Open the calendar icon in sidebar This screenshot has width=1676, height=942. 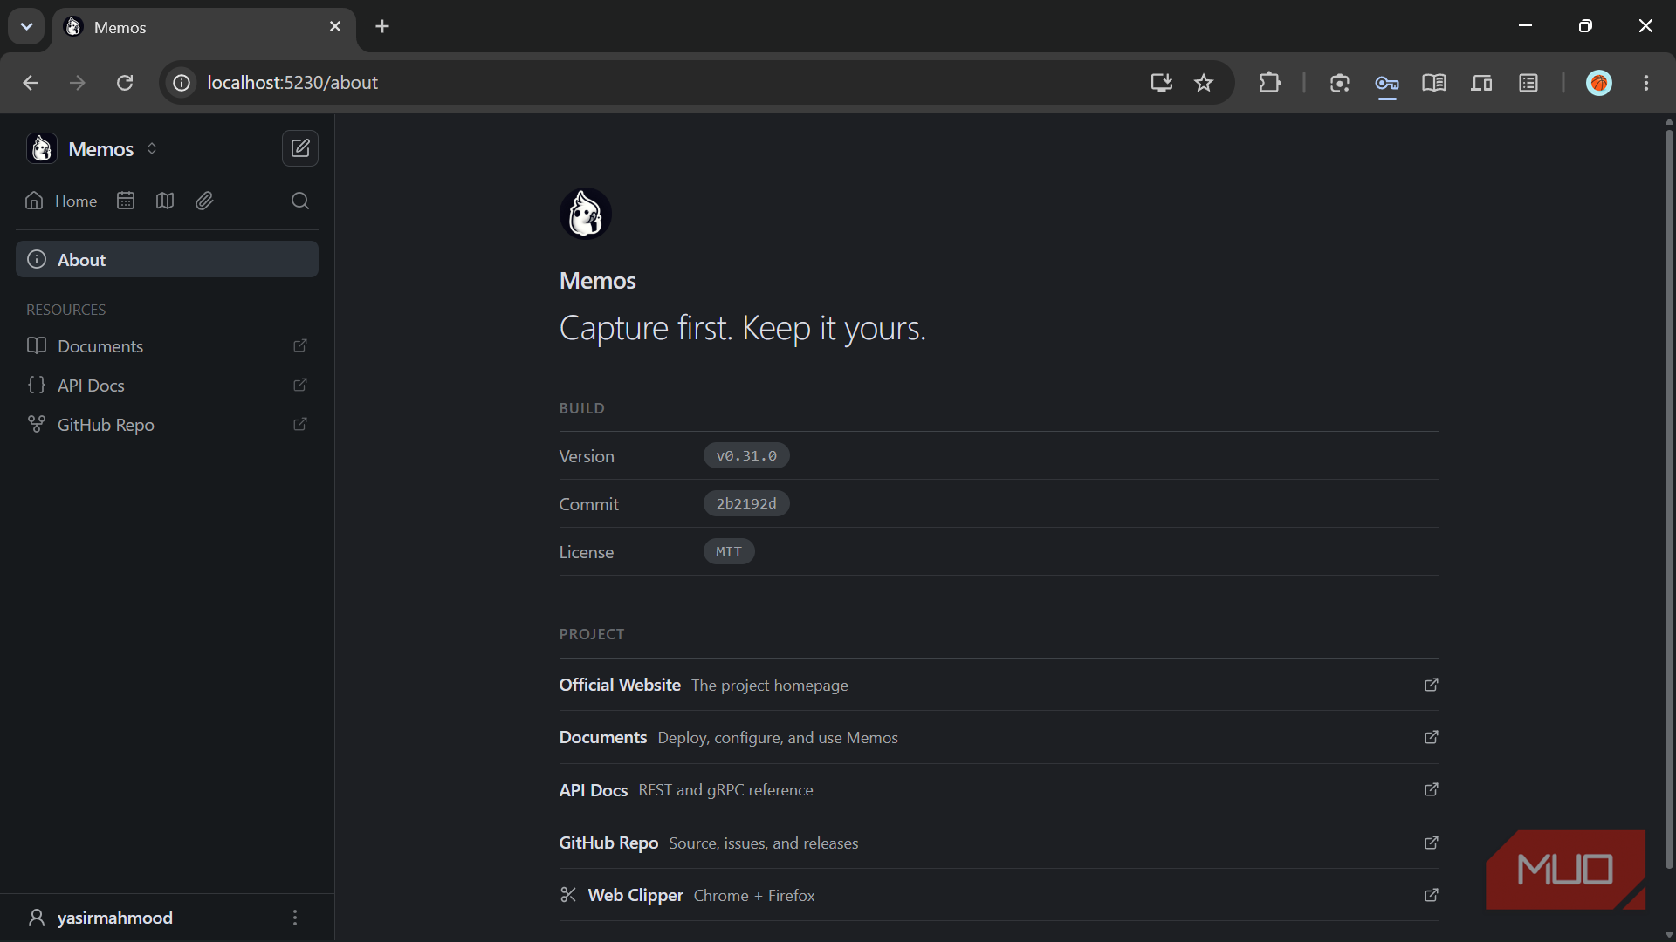[126, 201]
